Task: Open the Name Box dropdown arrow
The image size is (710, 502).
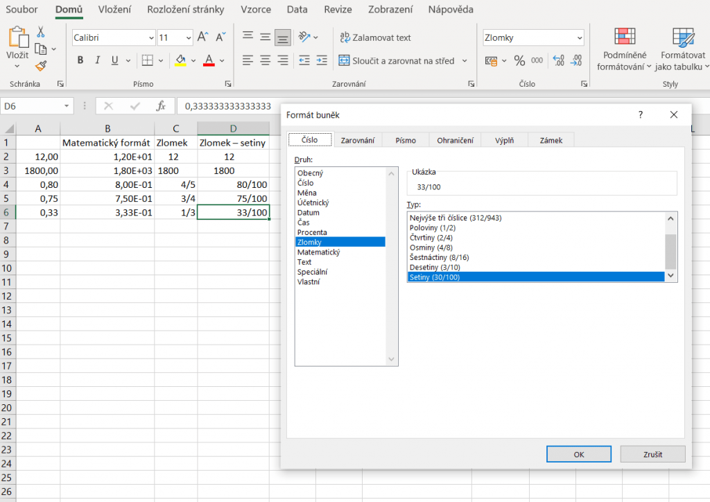Action: 67,106
